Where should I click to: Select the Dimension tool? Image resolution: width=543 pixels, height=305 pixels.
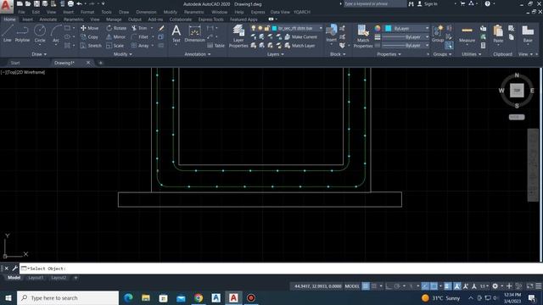coord(194,34)
